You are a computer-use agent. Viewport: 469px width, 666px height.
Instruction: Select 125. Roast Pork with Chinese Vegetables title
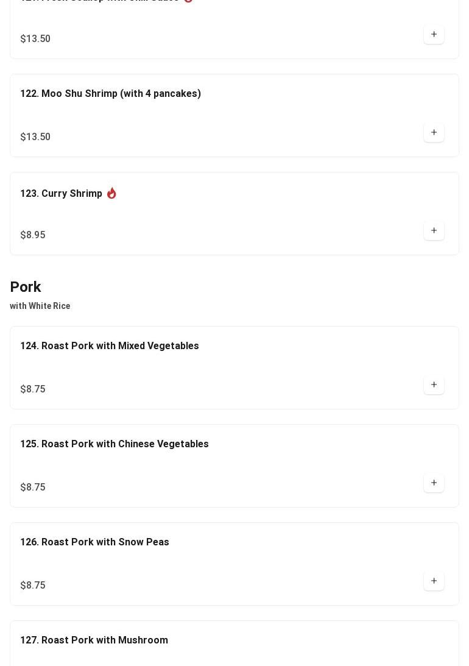pyautogui.click(x=115, y=444)
